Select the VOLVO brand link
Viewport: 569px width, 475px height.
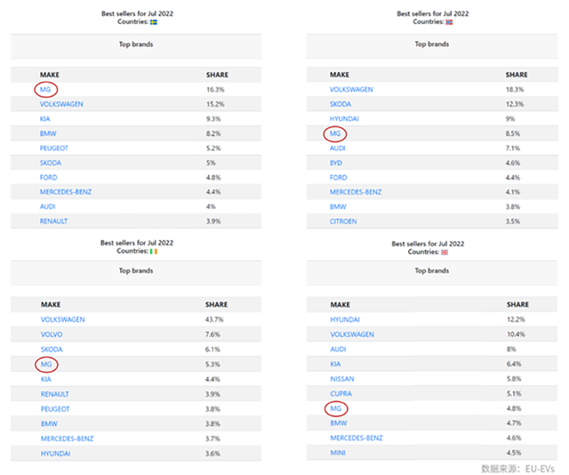click(x=52, y=334)
